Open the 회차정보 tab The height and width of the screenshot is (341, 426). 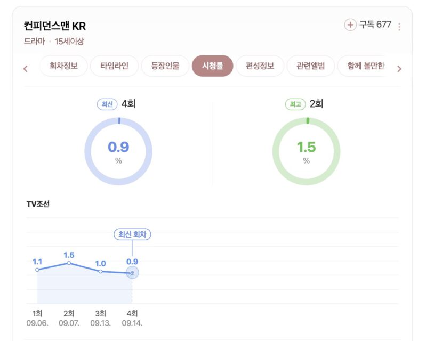[63, 67]
